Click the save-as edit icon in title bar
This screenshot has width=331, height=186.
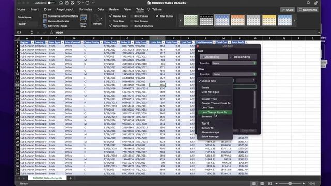pyautogui.click(x=73, y=3)
